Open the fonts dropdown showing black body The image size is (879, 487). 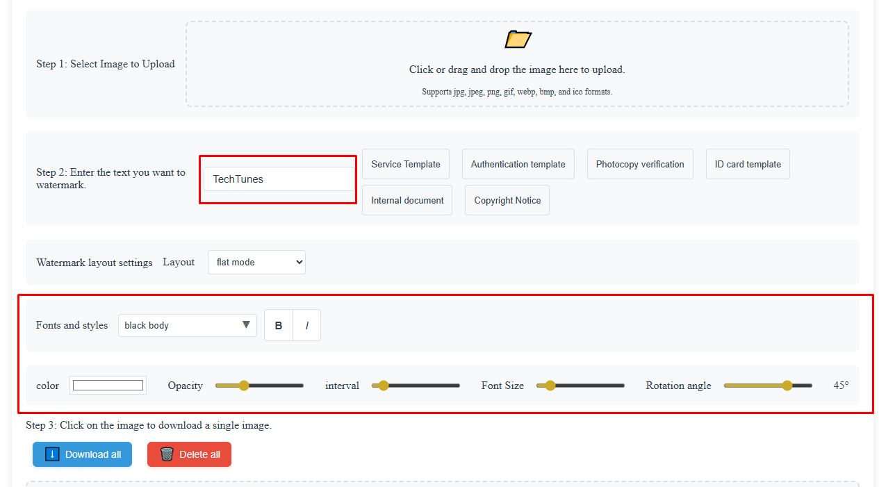[x=187, y=324]
